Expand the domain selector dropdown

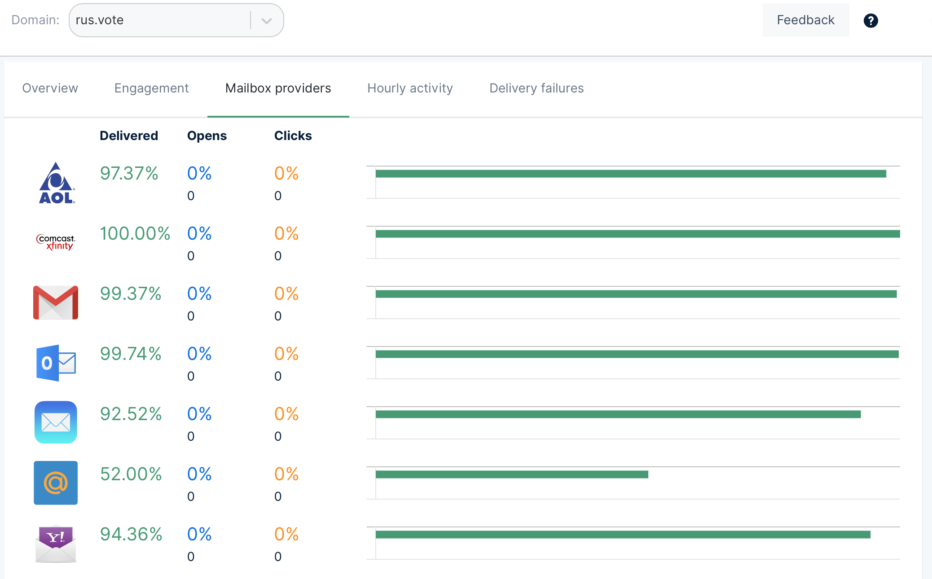[266, 20]
